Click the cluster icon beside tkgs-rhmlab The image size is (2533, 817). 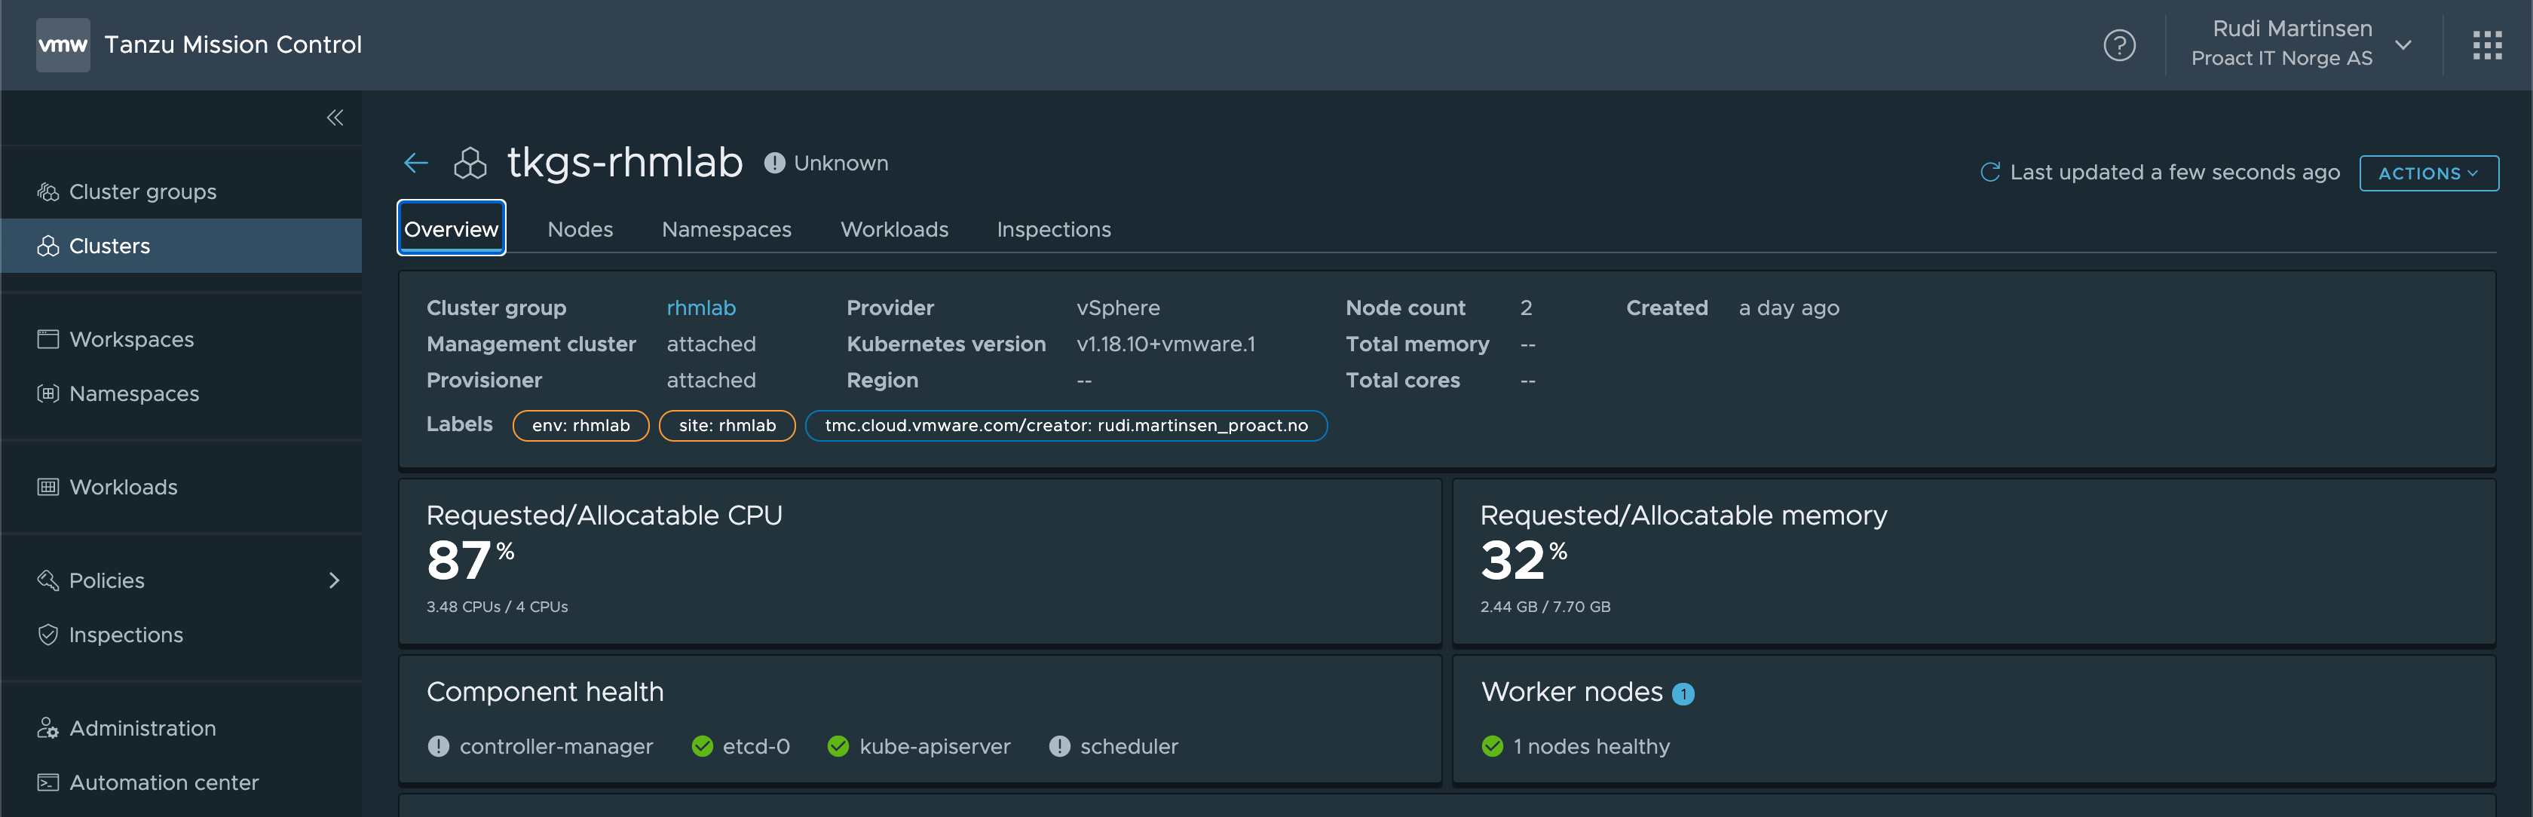click(x=470, y=164)
